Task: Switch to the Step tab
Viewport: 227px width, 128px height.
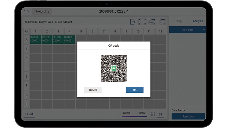Action: point(179,21)
